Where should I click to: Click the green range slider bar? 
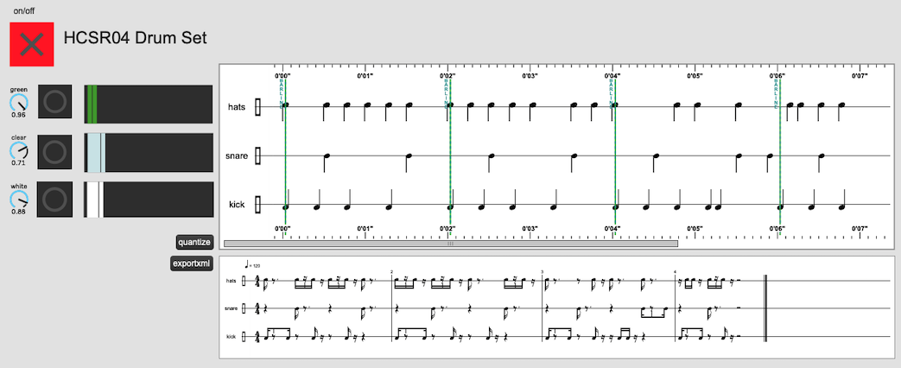(x=149, y=104)
